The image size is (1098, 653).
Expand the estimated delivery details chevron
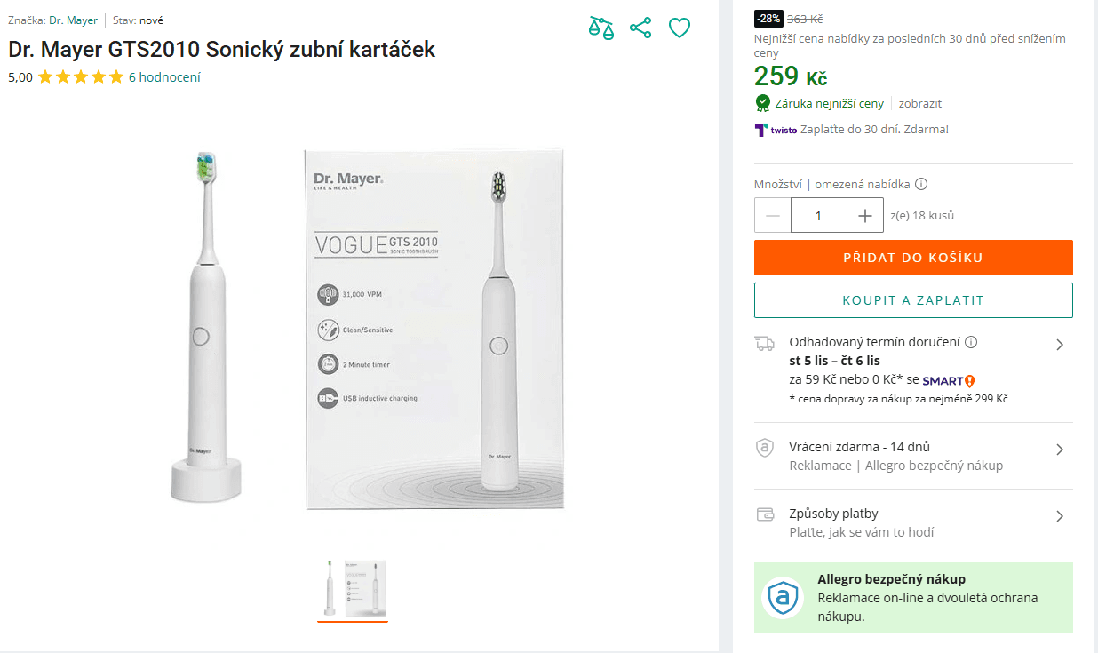click(1059, 345)
